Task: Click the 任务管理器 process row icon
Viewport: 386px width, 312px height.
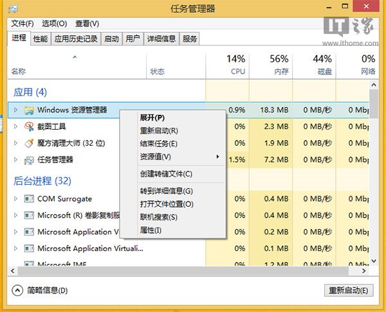Action: tap(29, 160)
